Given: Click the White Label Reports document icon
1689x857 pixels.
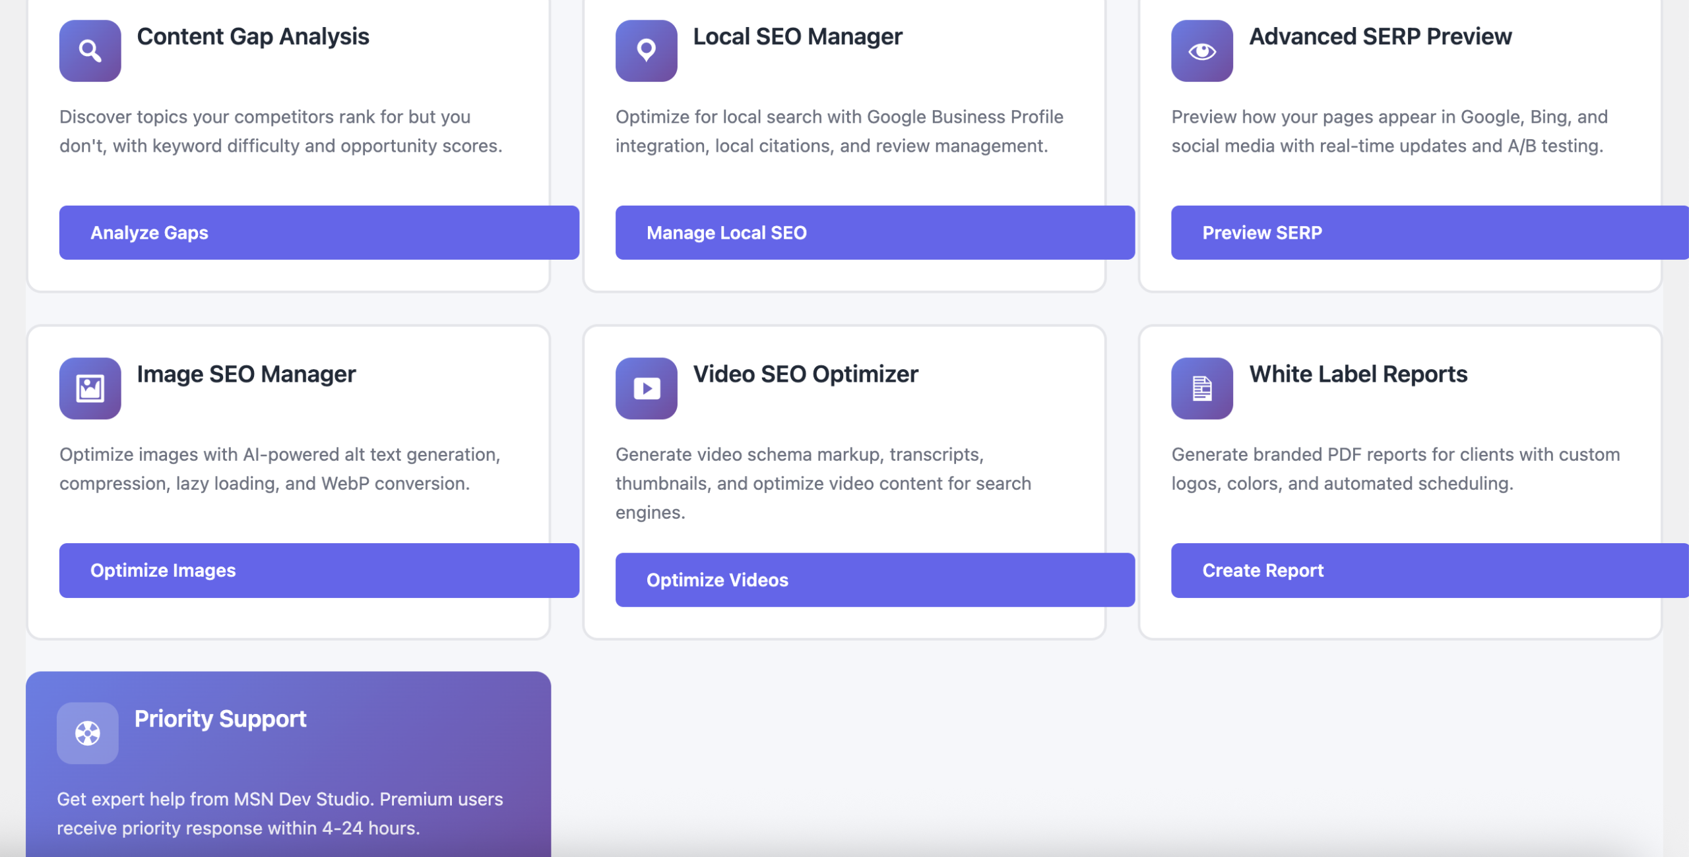Looking at the screenshot, I should coord(1201,388).
